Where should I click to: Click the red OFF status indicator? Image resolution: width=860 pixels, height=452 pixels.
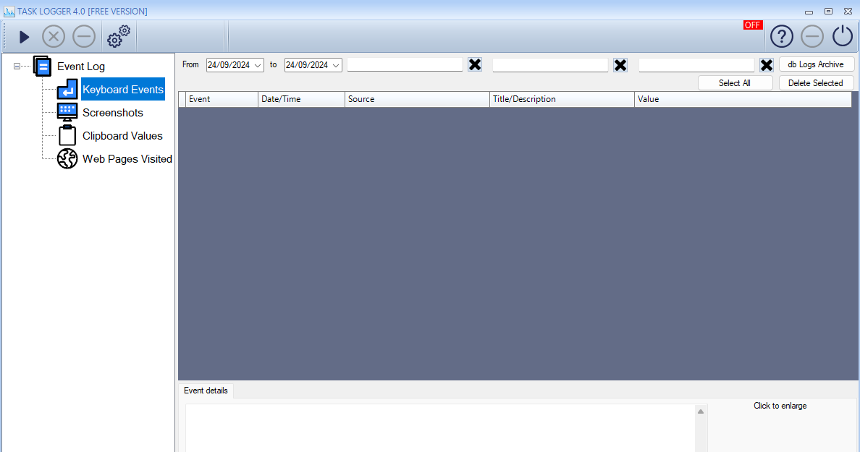click(x=753, y=25)
